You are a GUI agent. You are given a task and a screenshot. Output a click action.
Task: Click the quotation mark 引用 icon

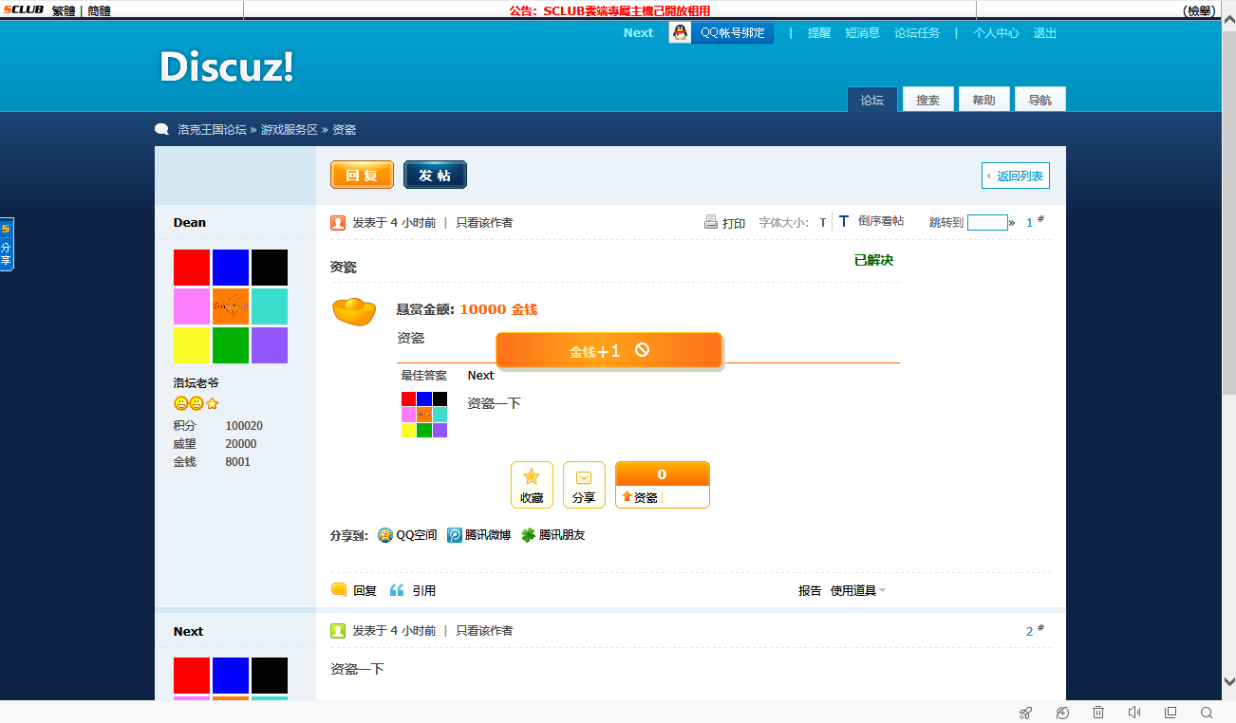click(x=397, y=590)
